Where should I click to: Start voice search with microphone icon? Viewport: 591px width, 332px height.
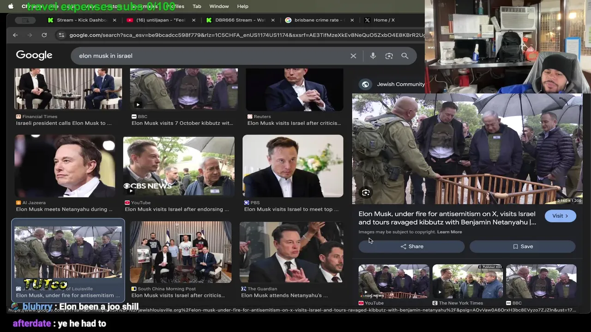tap(373, 56)
